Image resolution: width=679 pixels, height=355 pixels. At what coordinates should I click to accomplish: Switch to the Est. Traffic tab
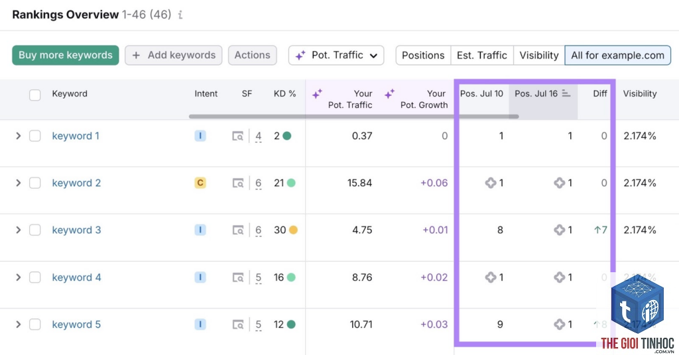coord(482,56)
